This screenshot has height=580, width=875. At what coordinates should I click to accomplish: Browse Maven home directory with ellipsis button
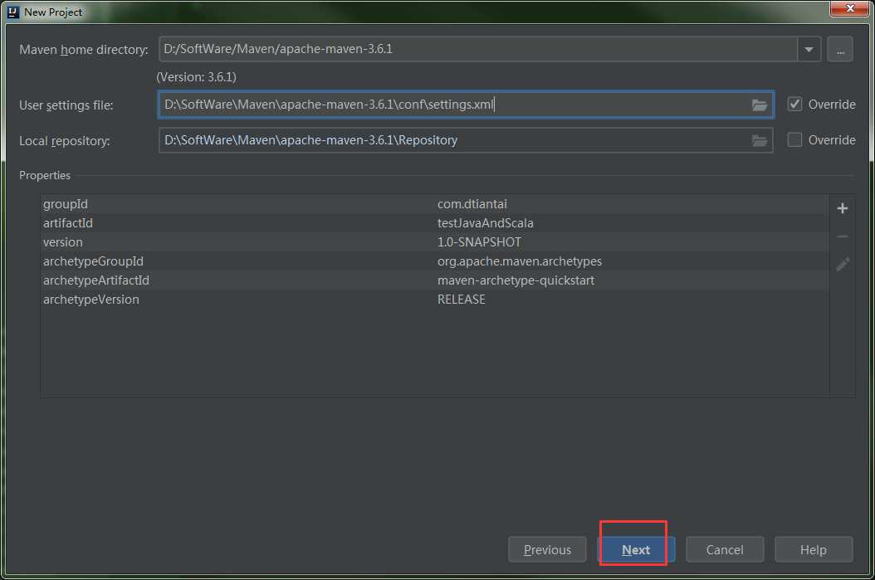coord(839,50)
